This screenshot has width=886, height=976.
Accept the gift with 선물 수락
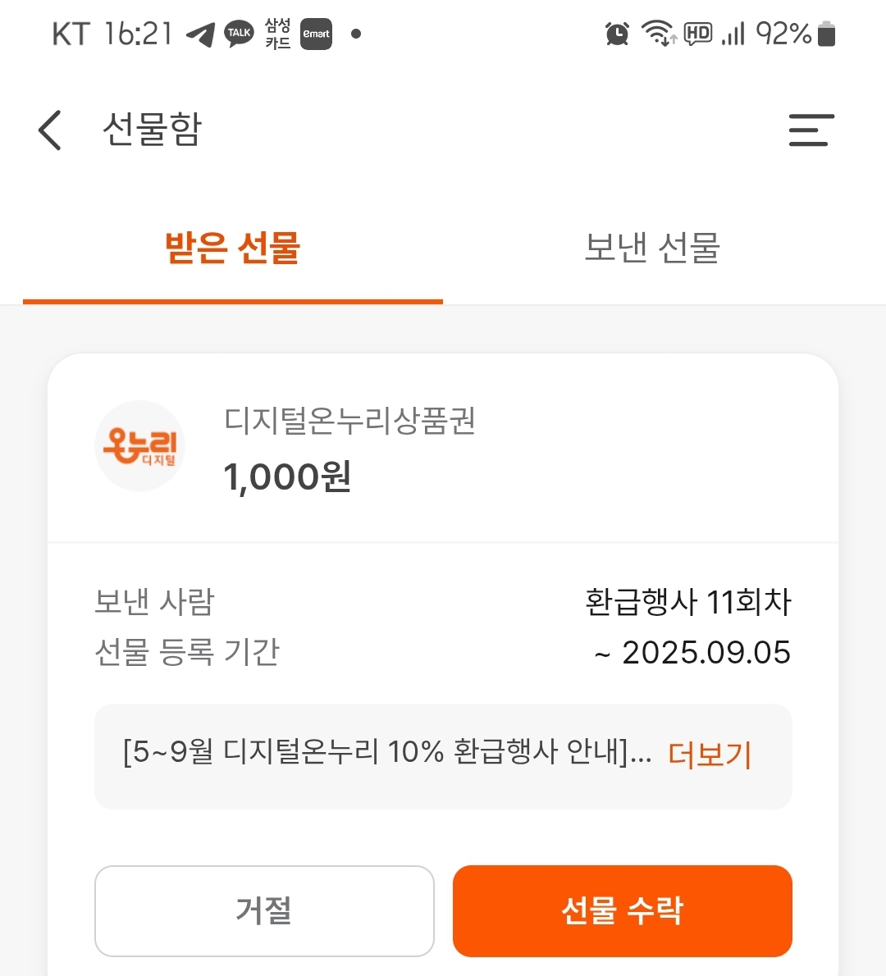[622, 910]
